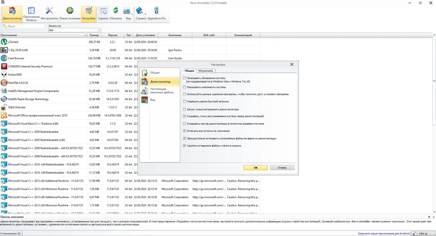Select Общие in settings sidebar
436x236 pixels.
click(160, 72)
